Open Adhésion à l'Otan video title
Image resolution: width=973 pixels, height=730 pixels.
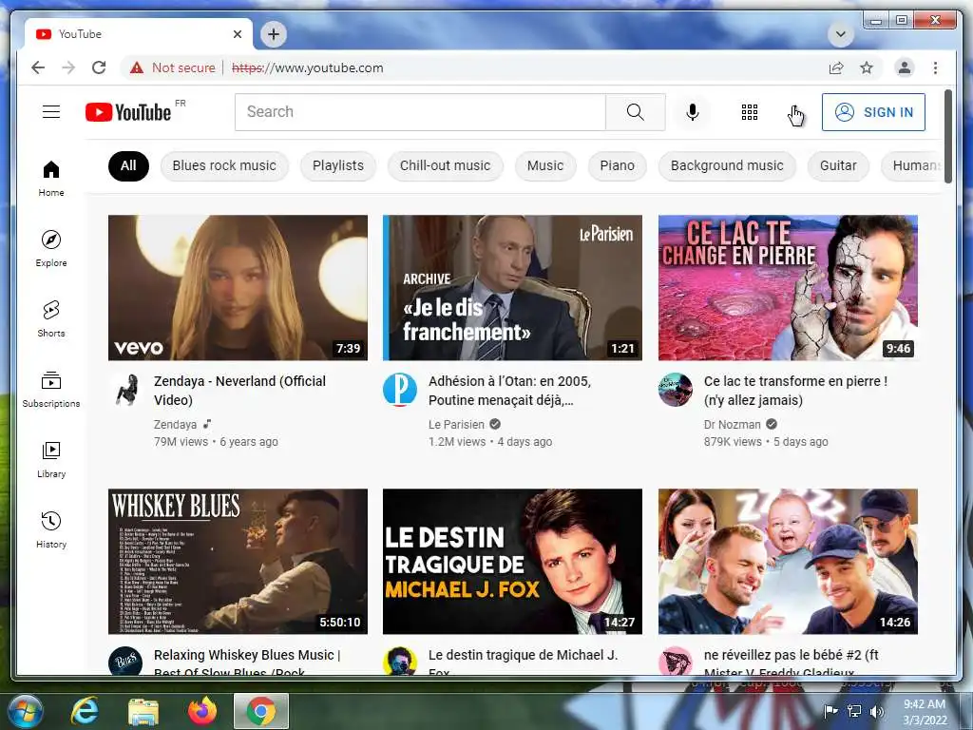coord(509,391)
